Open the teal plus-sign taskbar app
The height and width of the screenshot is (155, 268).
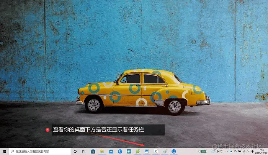coord(129,151)
